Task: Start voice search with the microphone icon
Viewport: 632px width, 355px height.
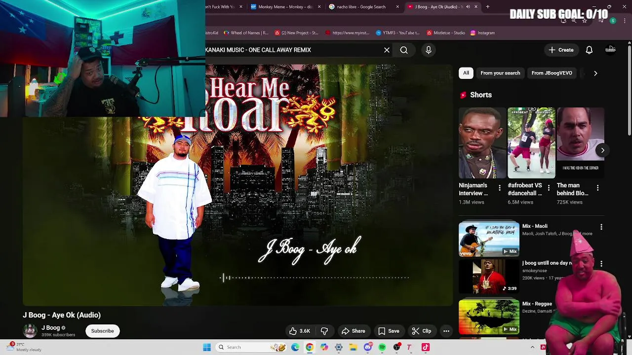Action: (x=429, y=50)
